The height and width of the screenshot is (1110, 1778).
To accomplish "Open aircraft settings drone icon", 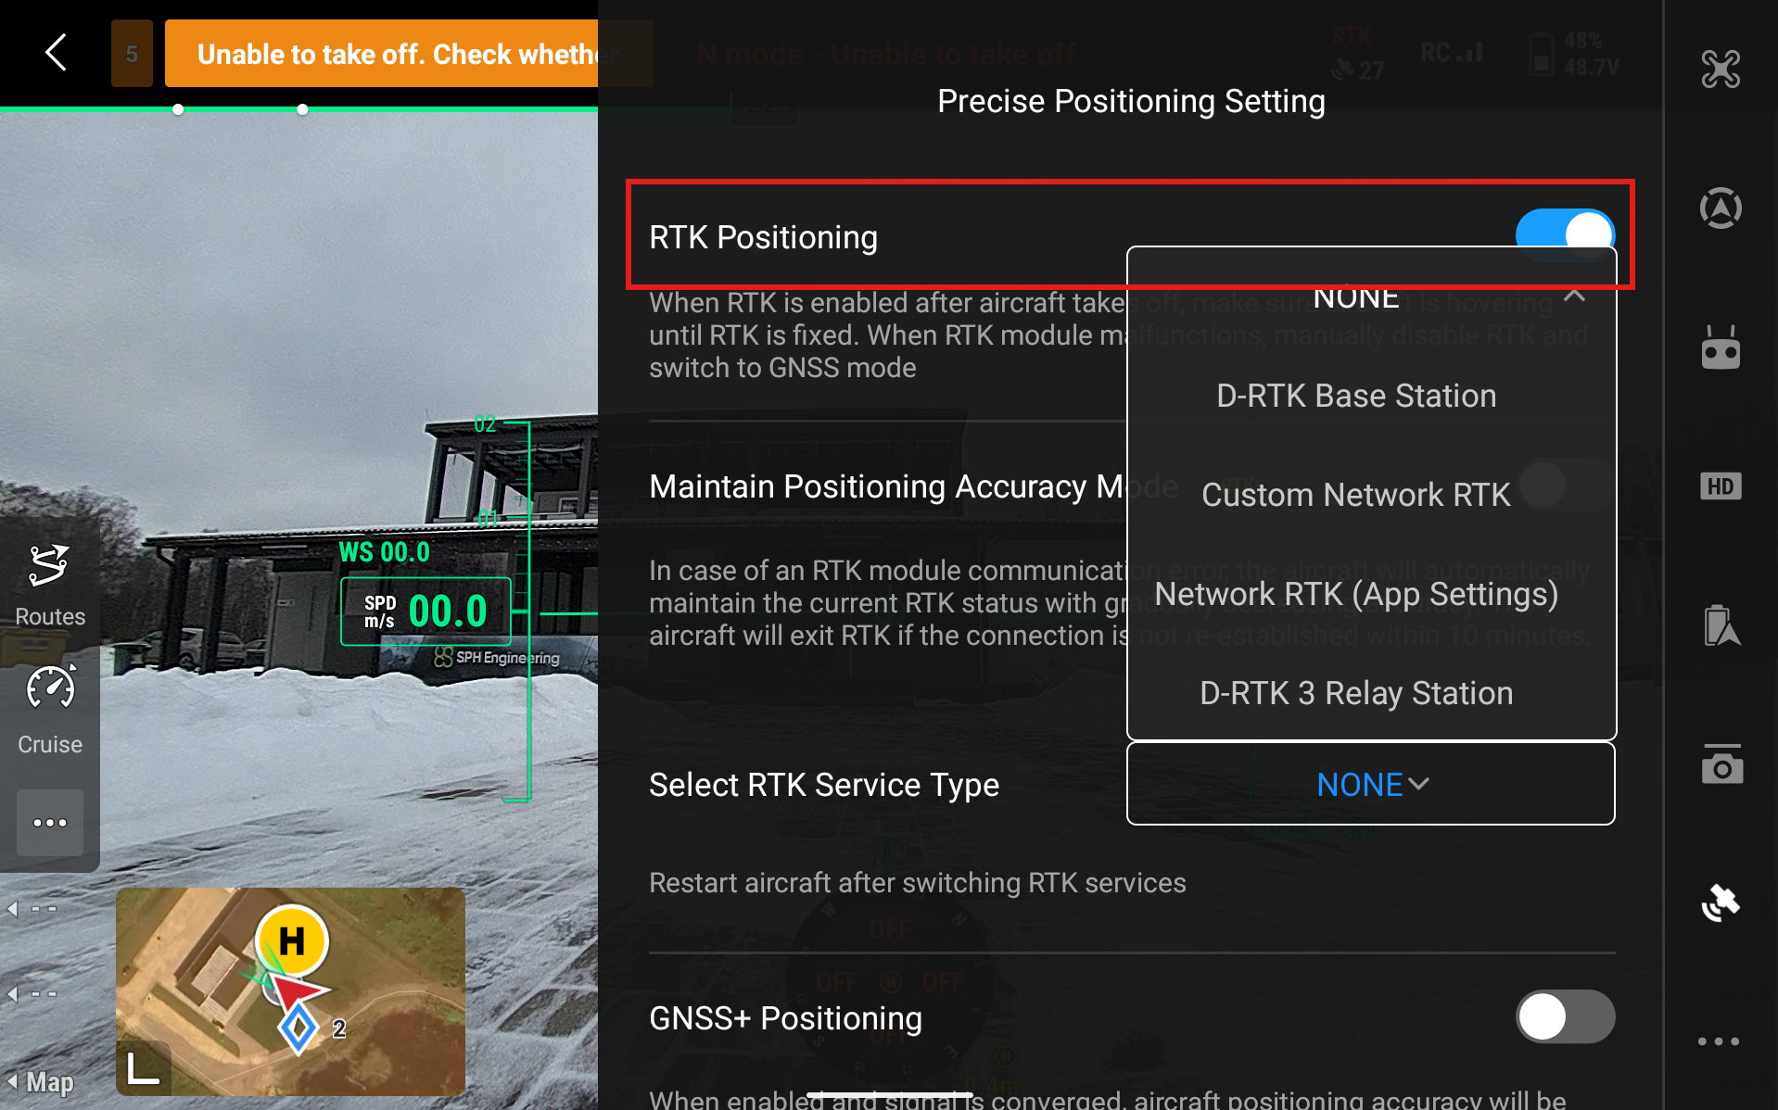I will (1720, 69).
